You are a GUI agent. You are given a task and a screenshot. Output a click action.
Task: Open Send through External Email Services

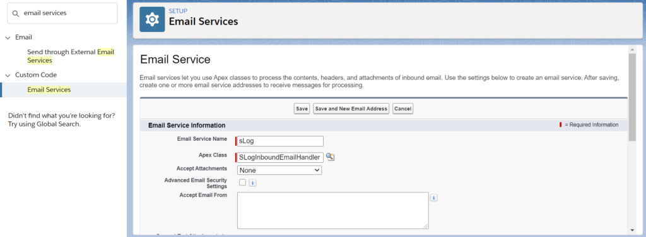71,57
